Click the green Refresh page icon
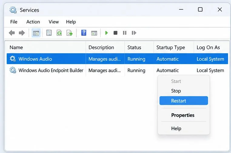The width and height of the screenshot is (231, 153). [x=59, y=33]
